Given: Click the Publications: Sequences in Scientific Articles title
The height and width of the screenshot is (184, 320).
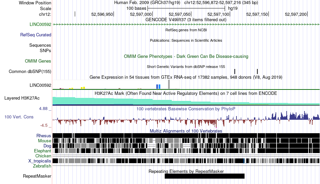Looking at the screenshot, I should point(186,40).
